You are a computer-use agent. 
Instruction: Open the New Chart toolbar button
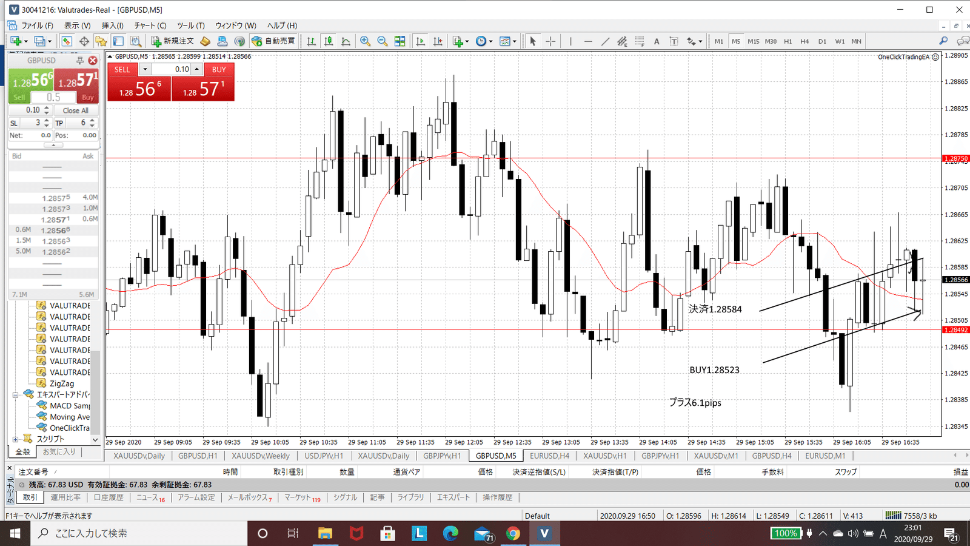tap(16, 41)
